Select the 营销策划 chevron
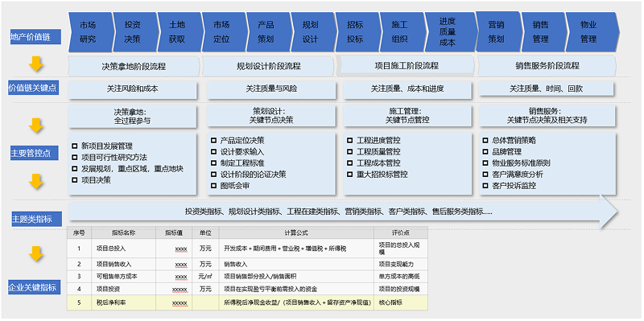Image resolution: width=644 pixels, height=321 pixels. pyautogui.click(x=498, y=32)
